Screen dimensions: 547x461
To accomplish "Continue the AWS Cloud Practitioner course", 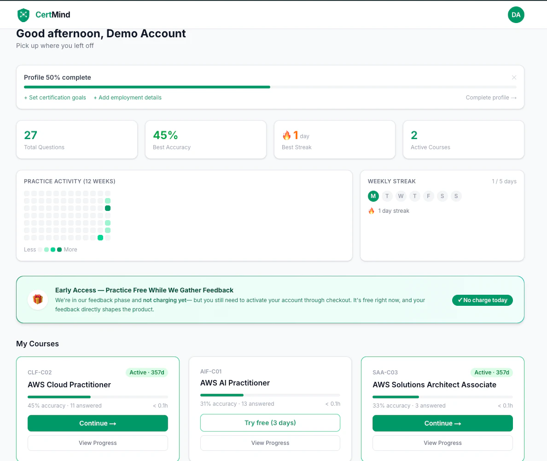I will tap(98, 423).
